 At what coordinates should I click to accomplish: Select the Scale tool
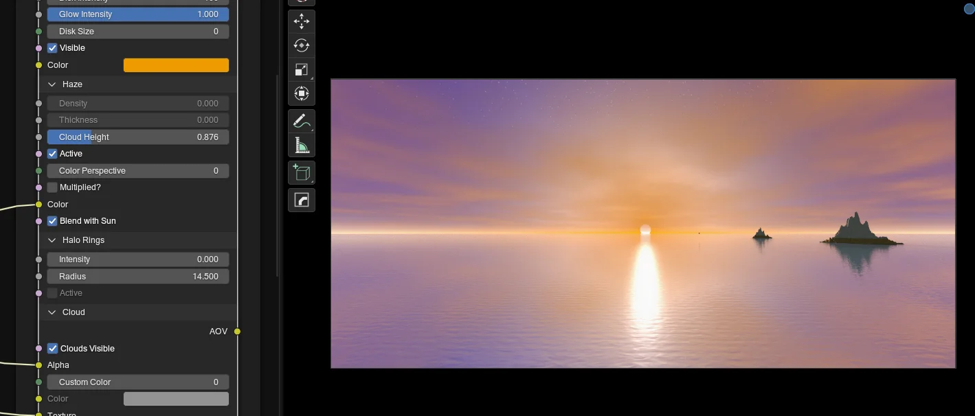coord(302,69)
